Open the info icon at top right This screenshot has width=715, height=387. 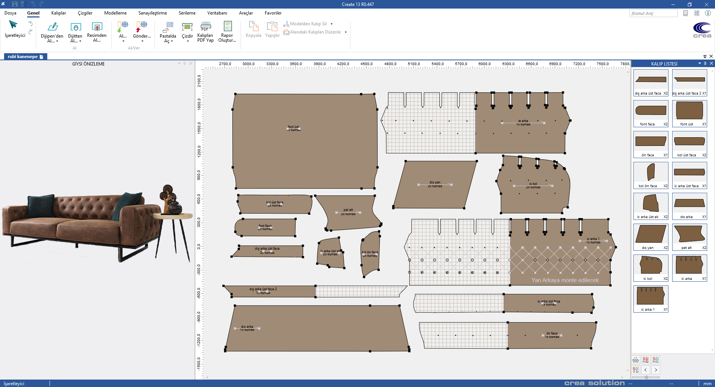708,13
